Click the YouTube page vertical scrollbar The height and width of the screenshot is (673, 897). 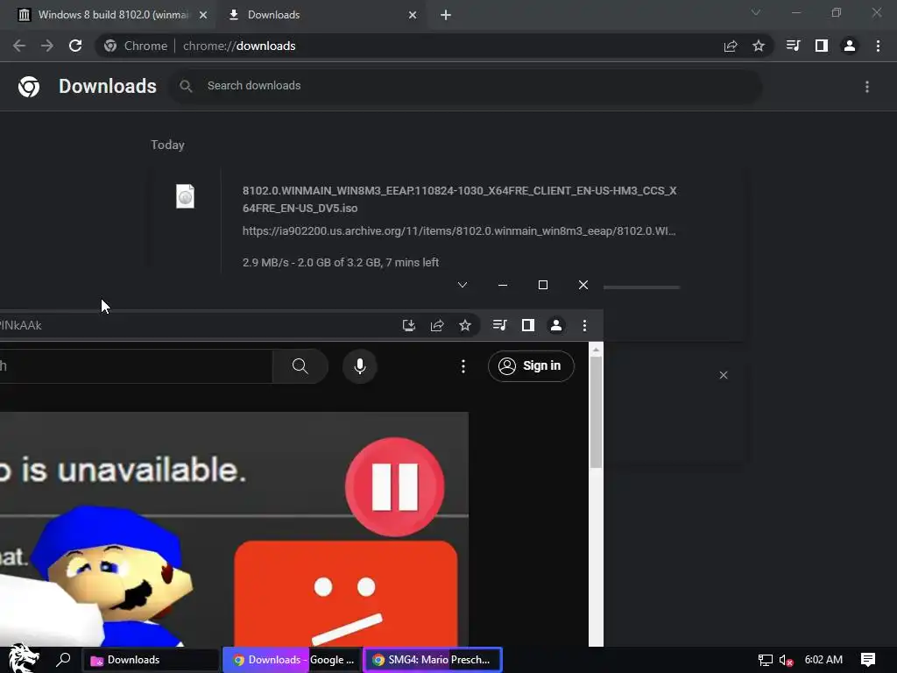click(x=596, y=412)
